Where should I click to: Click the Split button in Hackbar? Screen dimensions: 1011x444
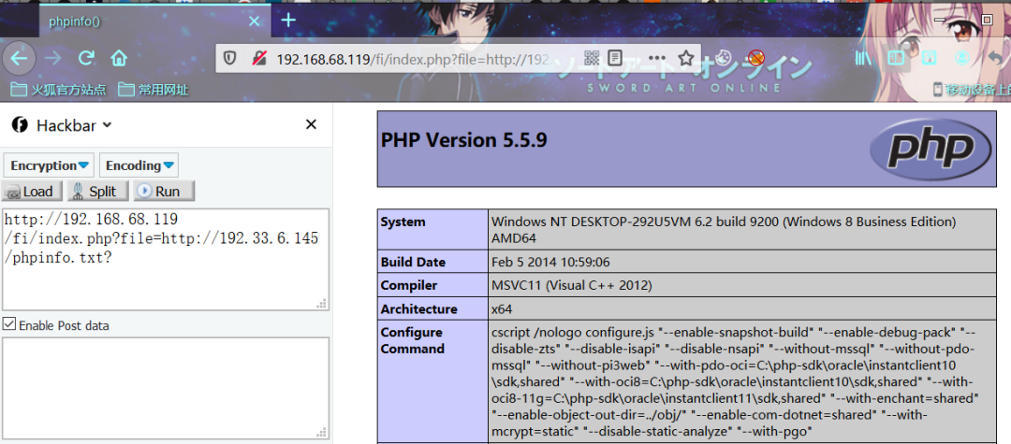tap(96, 191)
